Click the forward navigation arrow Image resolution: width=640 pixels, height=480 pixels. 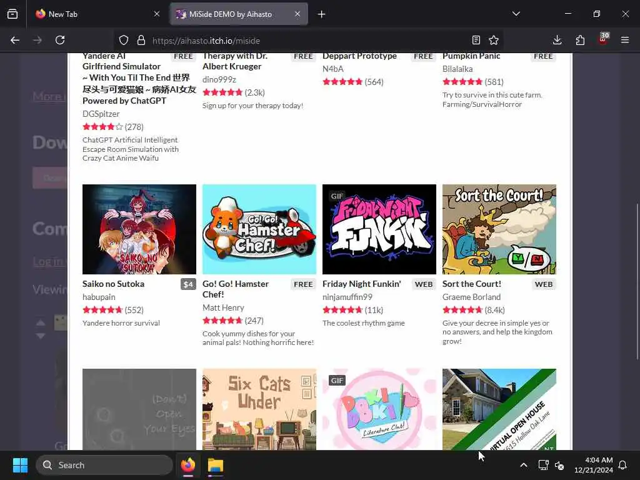[x=37, y=40]
